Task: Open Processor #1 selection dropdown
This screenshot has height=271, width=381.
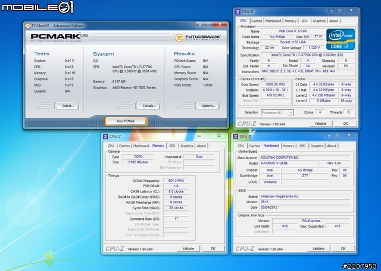Action: point(277,112)
